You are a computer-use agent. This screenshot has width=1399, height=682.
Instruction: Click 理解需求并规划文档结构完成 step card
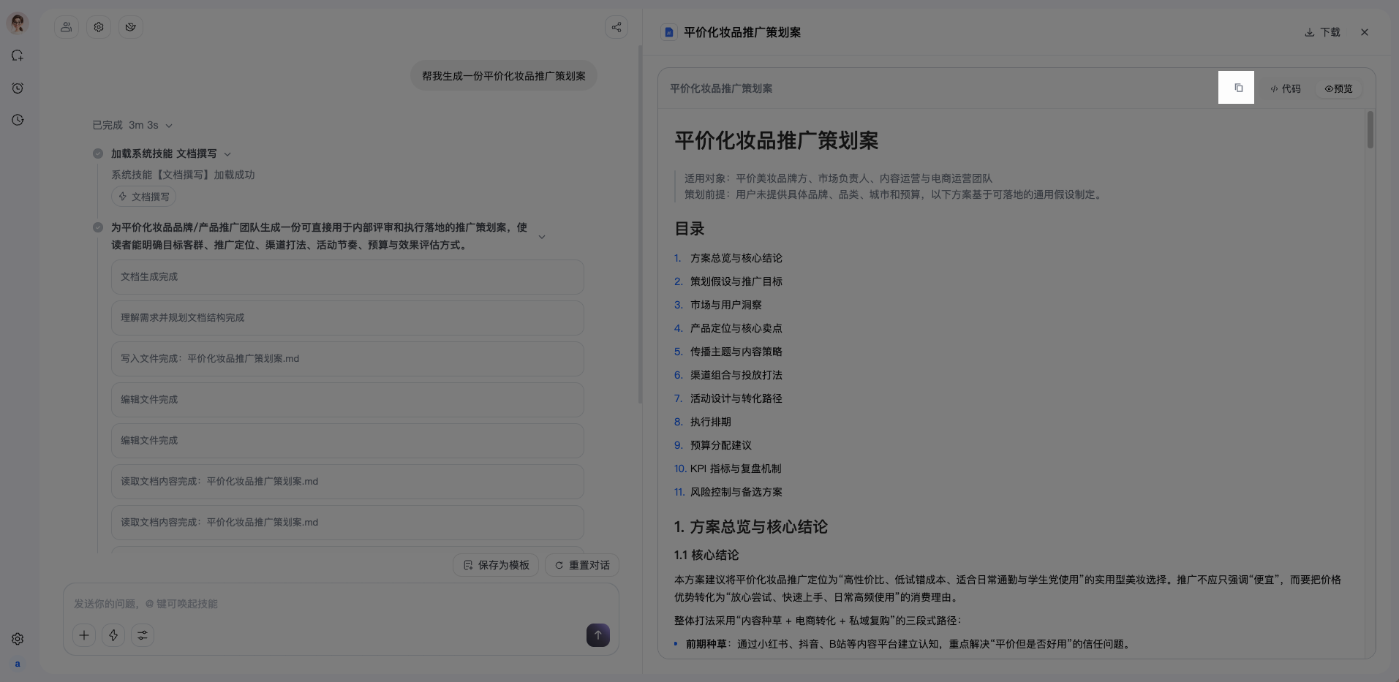pyautogui.click(x=347, y=318)
